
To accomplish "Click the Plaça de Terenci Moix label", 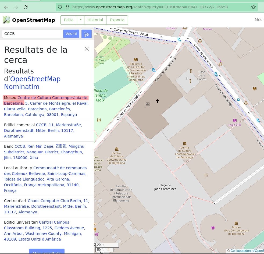I will [x=101, y=95].
